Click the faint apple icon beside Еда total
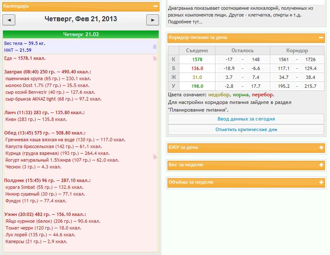This screenshot has width=330, height=255. [x=155, y=58]
